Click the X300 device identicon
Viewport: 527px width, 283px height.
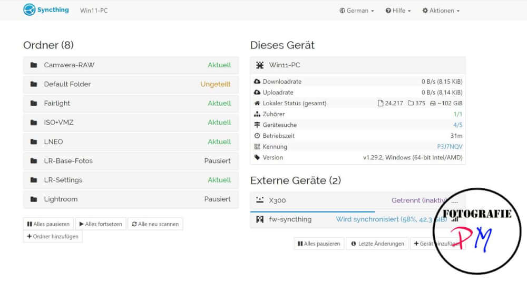[x=260, y=200]
